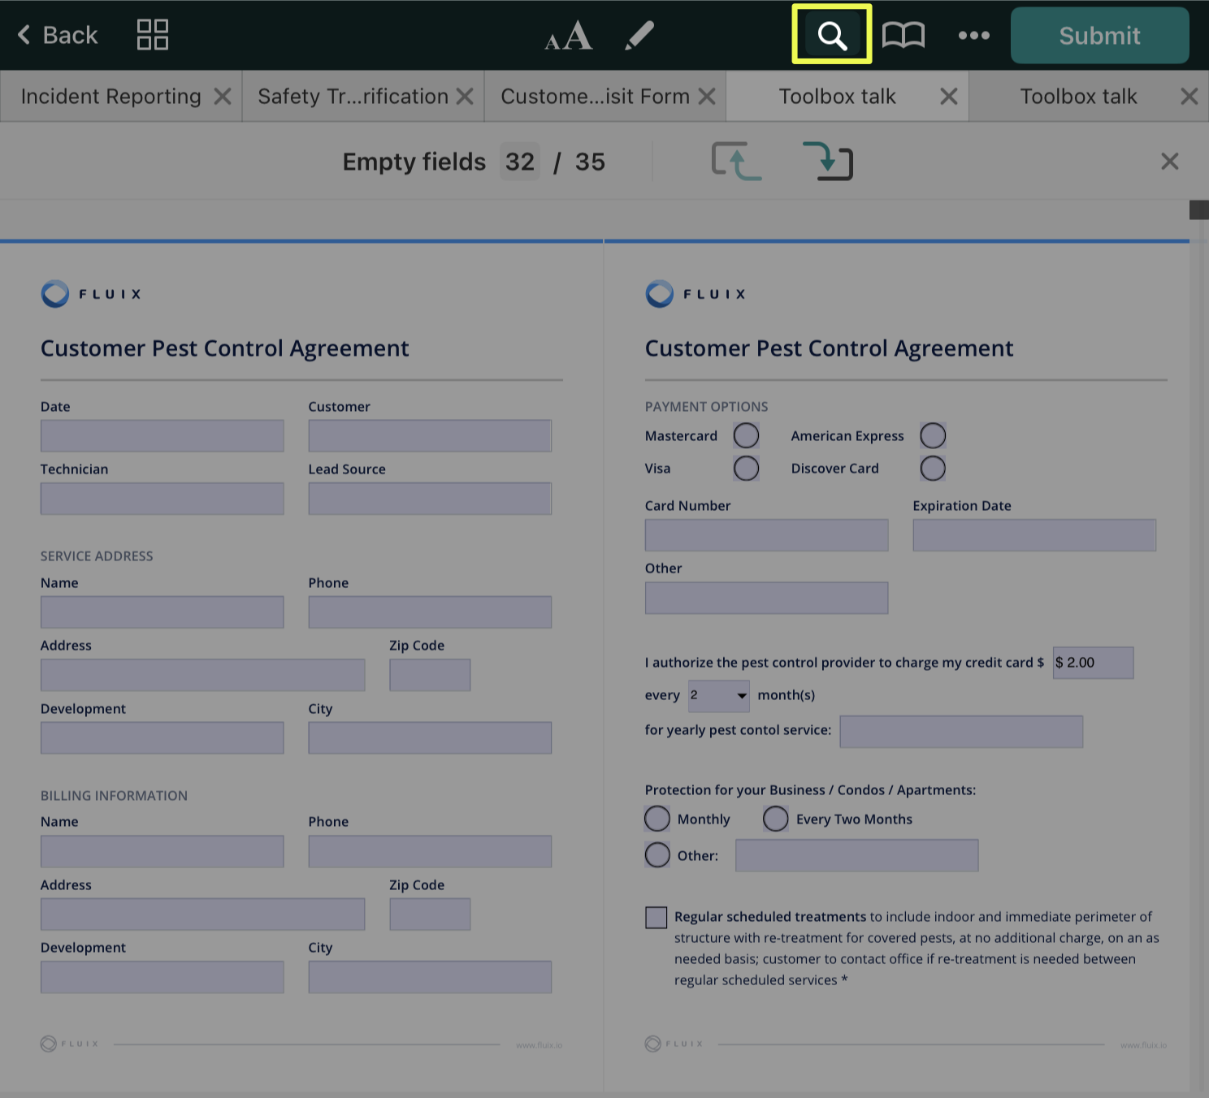The image size is (1209, 1098).
Task: Close the Custome...isit Form tab
Action: click(707, 97)
